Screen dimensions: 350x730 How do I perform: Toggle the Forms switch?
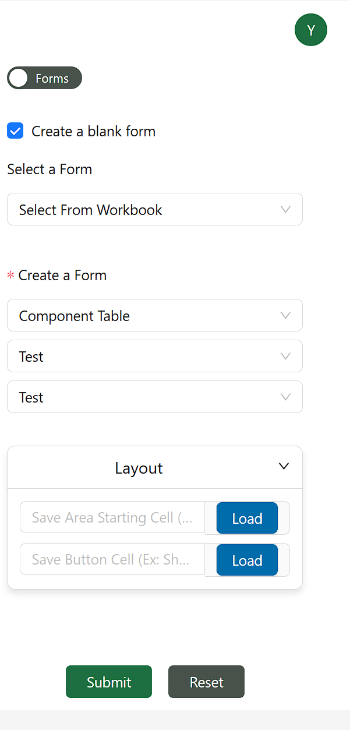(44, 78)
